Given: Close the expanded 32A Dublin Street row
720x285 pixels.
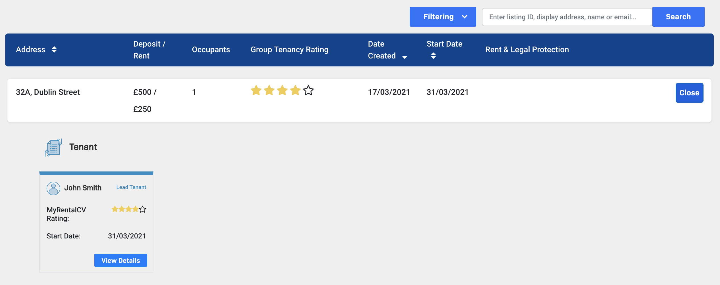Looking at the screenshot, I should 689,93.
